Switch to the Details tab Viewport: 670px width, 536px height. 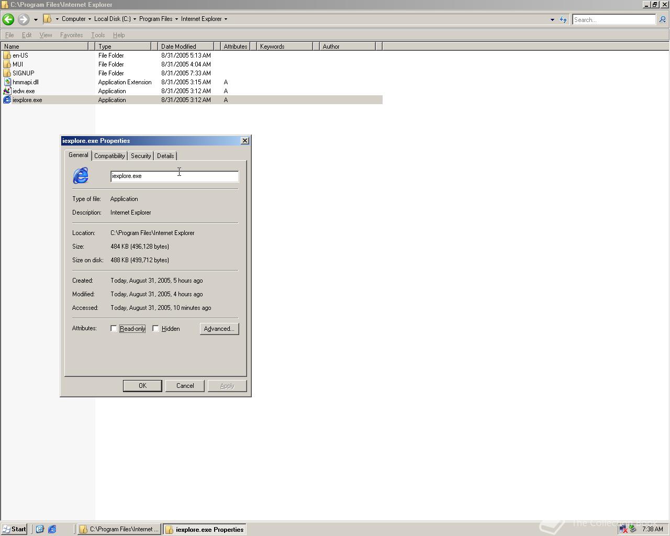[x=165, y=156]
